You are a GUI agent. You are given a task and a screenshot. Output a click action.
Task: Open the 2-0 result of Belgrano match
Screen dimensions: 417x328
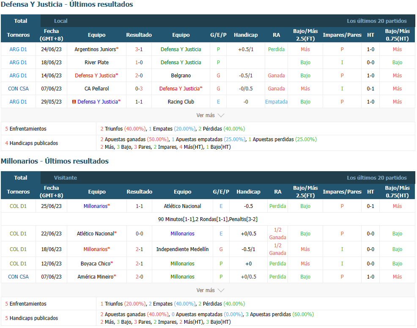(x=139, y=75)
